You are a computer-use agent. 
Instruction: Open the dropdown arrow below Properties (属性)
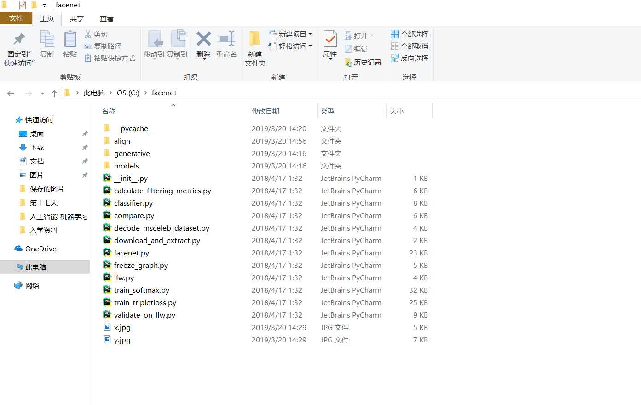330,60
